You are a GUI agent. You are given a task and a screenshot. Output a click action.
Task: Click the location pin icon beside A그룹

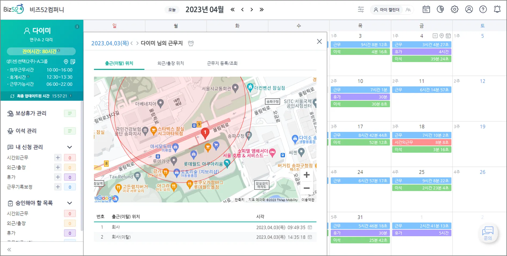tap(66, 62)
